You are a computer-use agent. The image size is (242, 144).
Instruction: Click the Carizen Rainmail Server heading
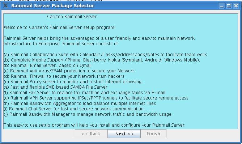pos(72,17)
